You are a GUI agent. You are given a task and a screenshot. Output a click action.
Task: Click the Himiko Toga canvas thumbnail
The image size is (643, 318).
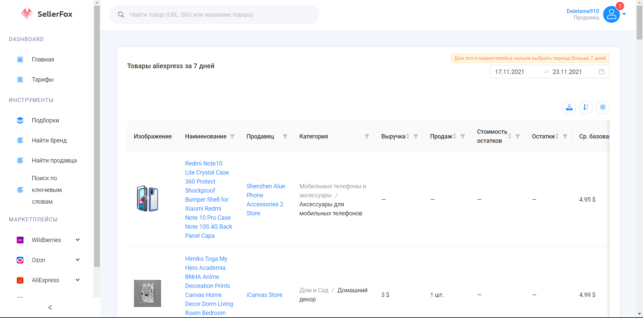pos(147,294)
